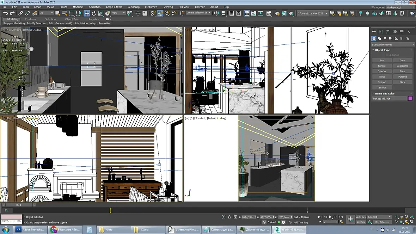Select the Move transform tool

[x=87, y=13]
